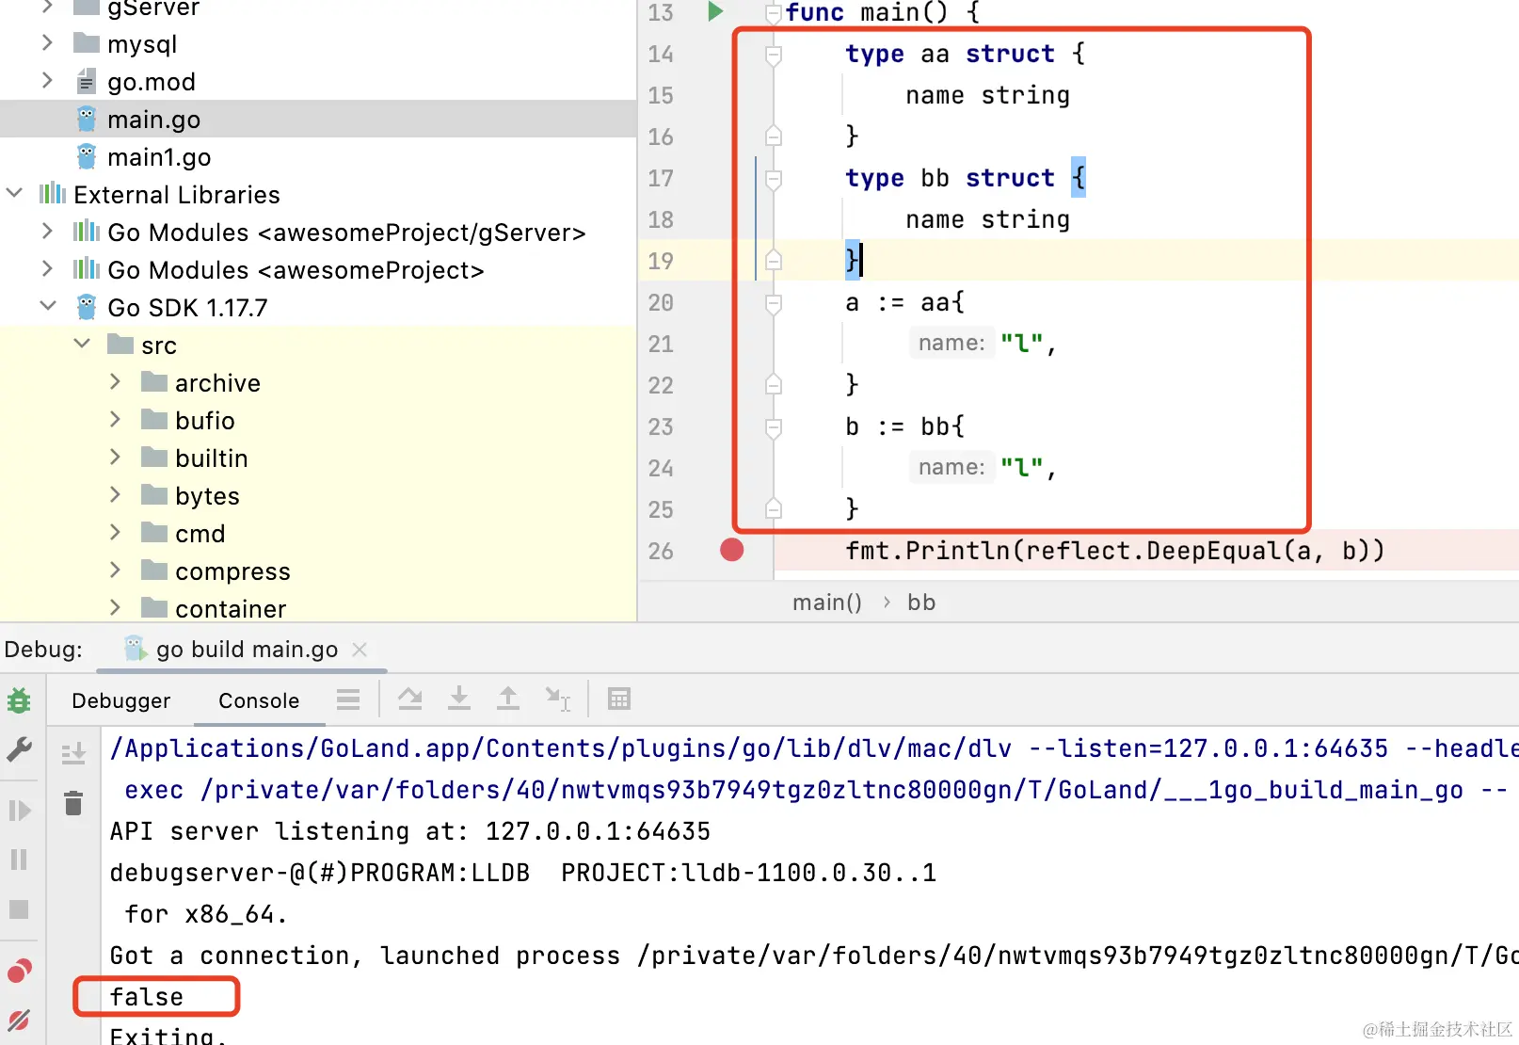Clear console with the trash icon
The image size is (1519, 1045).
pyautogui.click(x=73, y=803)
